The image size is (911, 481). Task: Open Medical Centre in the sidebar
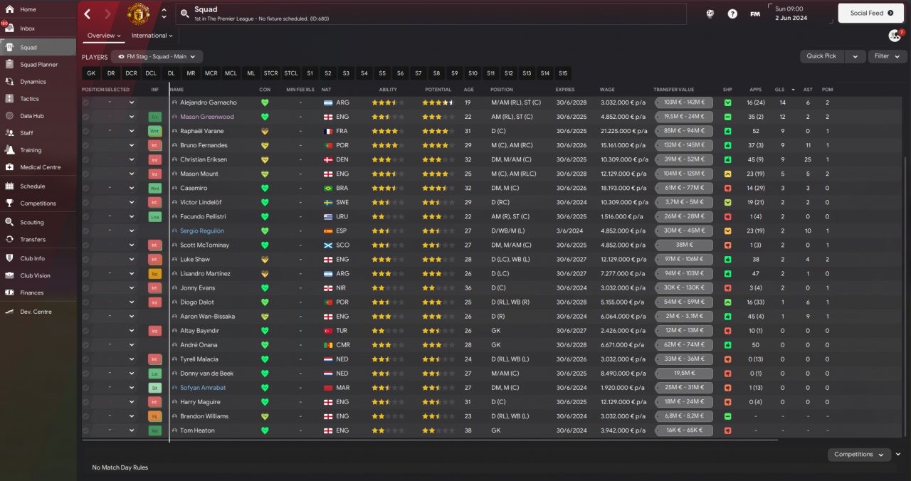pos(38,167)
